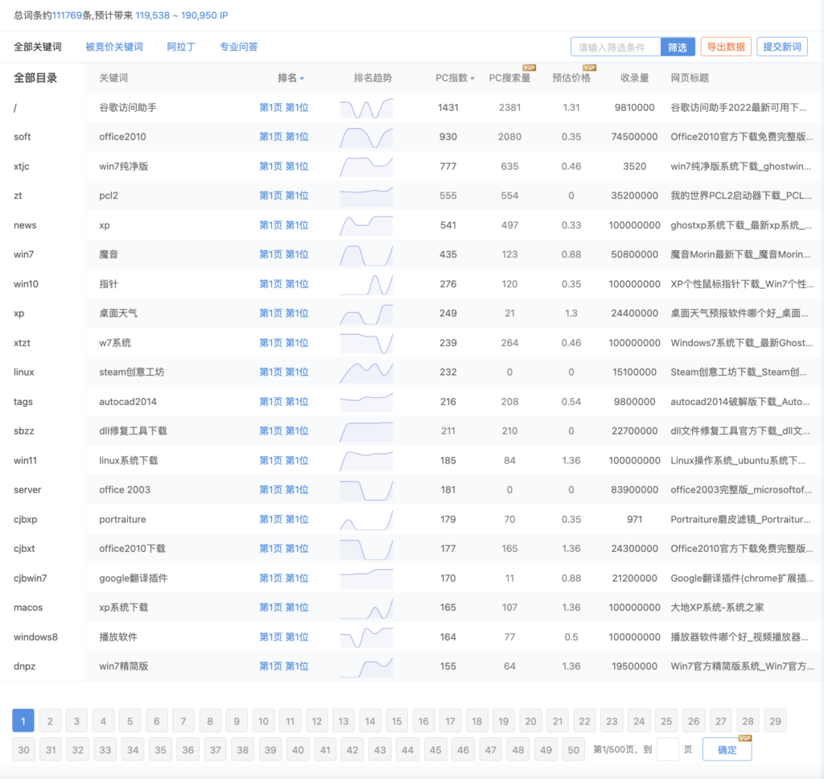Click the 请输入筛选条件 filter input field
Image resolution: width=824 pixels, height=779 pixels.
click(616, 47)
